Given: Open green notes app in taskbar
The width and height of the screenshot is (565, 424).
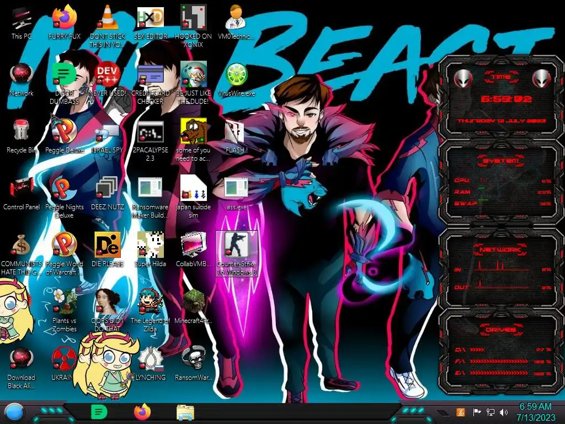Looking at the screenshot, I should click(x=99, y=412).
